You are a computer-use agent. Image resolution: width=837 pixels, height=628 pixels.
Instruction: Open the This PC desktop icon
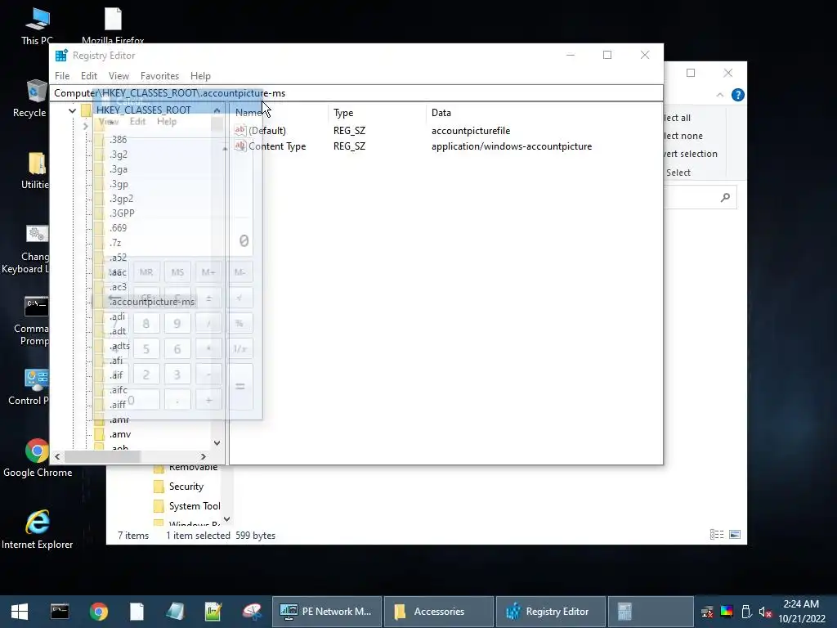point(36,26)
